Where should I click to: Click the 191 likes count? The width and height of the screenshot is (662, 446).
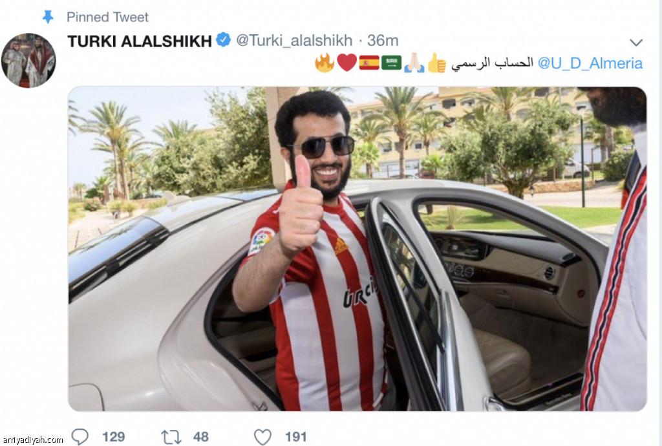point(296,437)
